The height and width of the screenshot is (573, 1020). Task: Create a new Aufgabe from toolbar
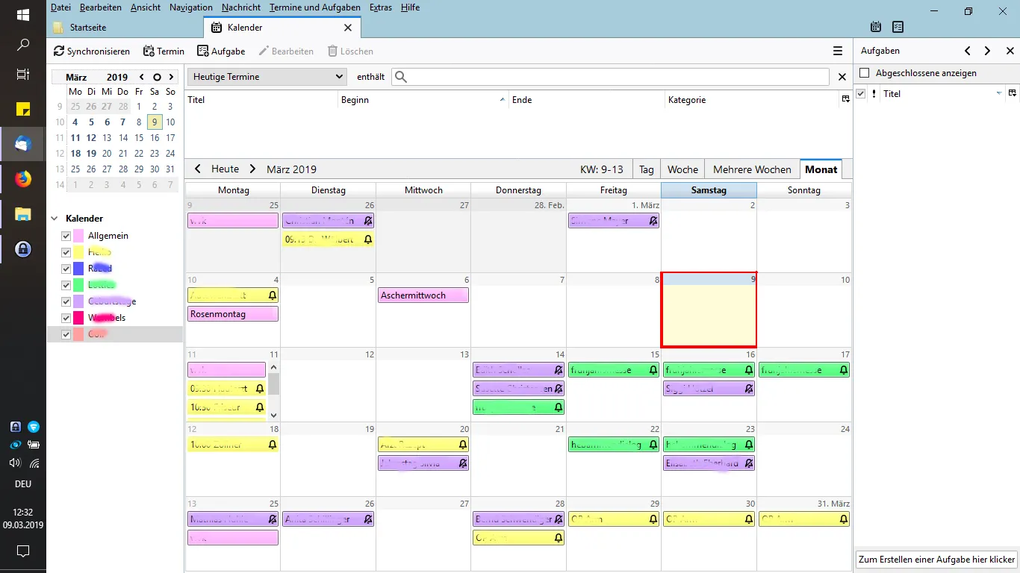[x=221, y=51]
